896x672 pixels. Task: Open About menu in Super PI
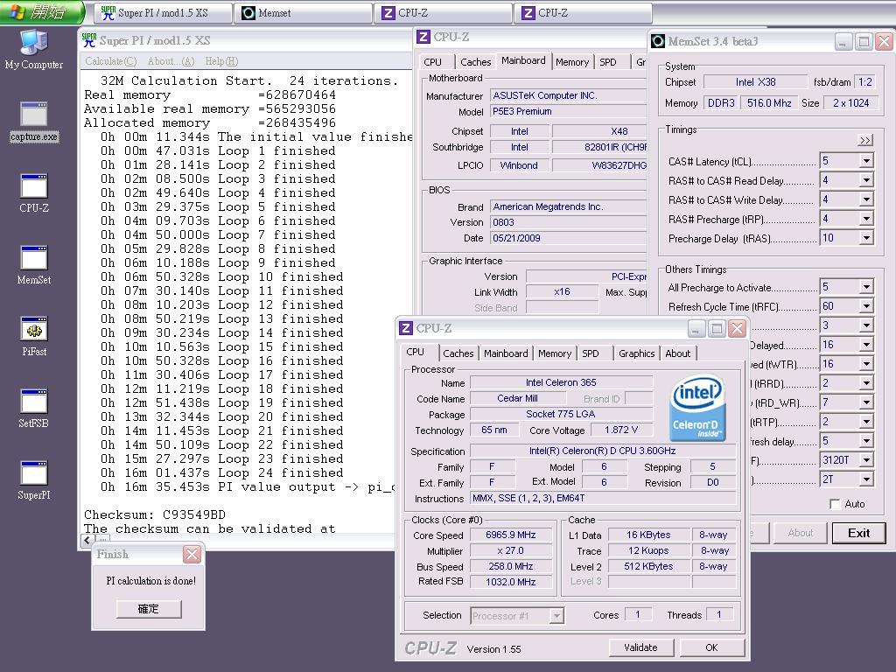(x=171, y=61)
